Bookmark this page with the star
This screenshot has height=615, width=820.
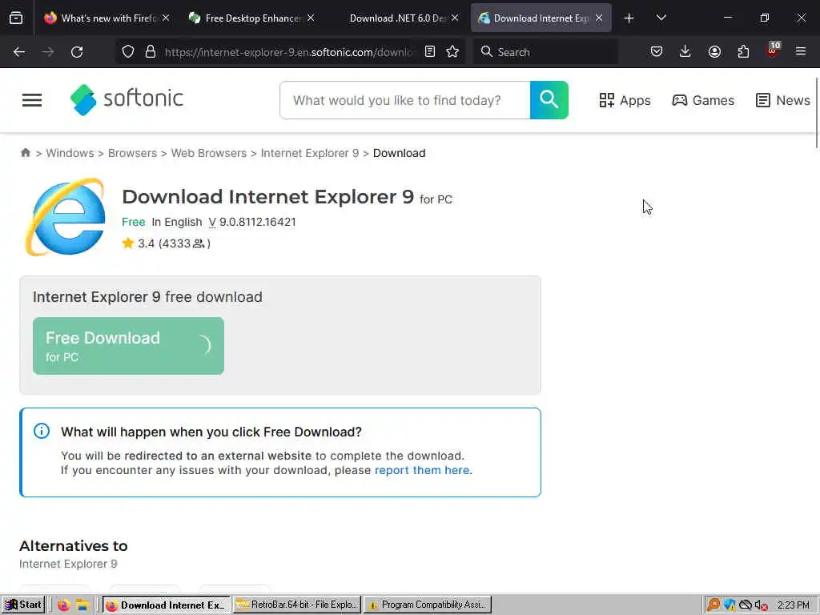pos(452,52)
